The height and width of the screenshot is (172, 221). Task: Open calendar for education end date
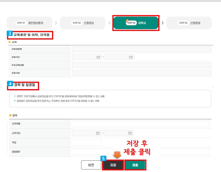click(x=131, y=57)
